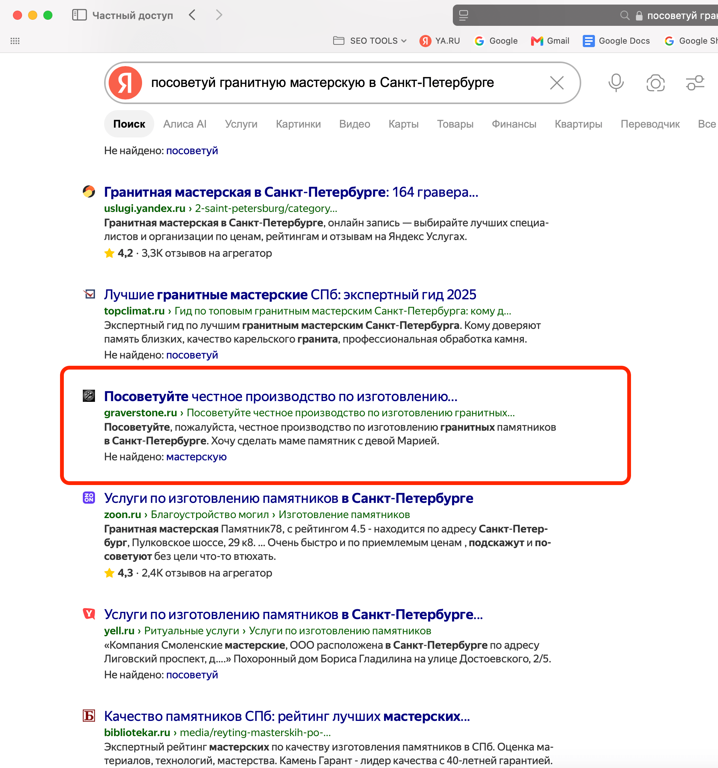Image resolution: width=718 pixels, height=768 pixels.
Task: Click 'мастерскую' not-found link
Action: tap(196, 457)
